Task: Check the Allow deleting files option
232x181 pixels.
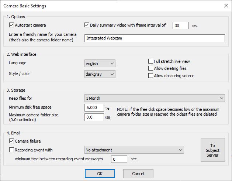Action: [150, 68]
